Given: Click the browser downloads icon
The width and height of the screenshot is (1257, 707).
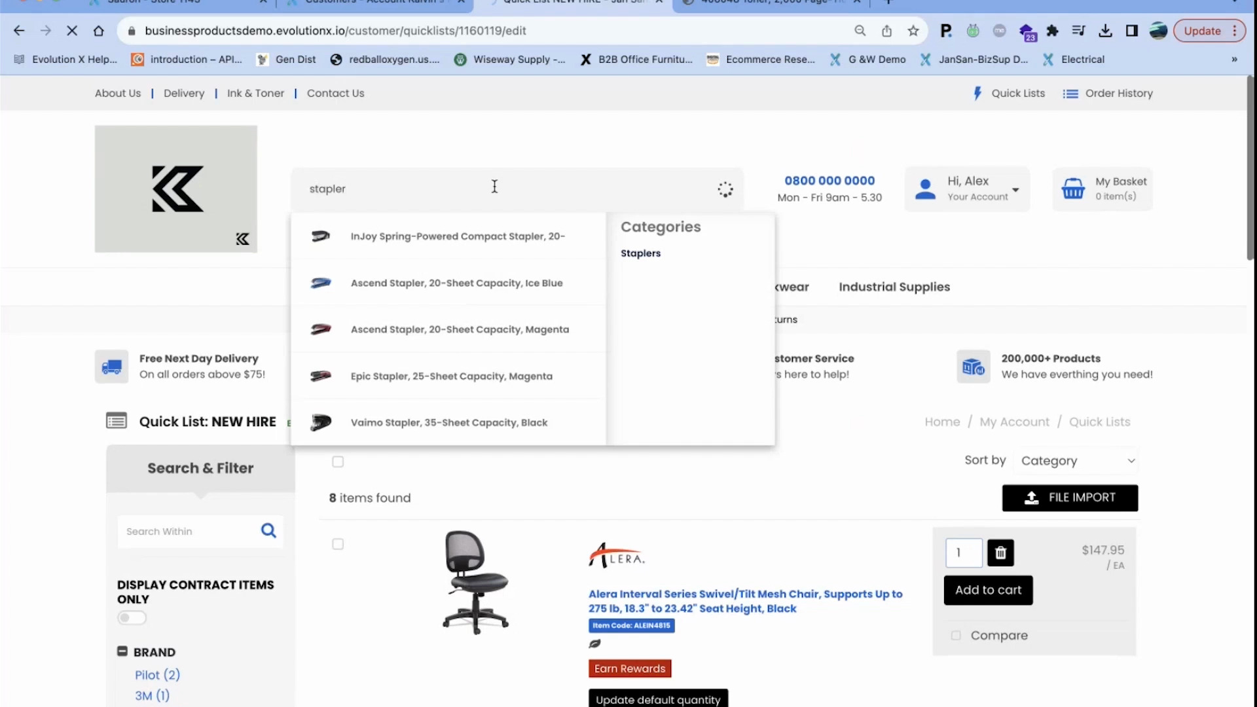Looking at the screenshot, I should click(x=1105, y=31).
